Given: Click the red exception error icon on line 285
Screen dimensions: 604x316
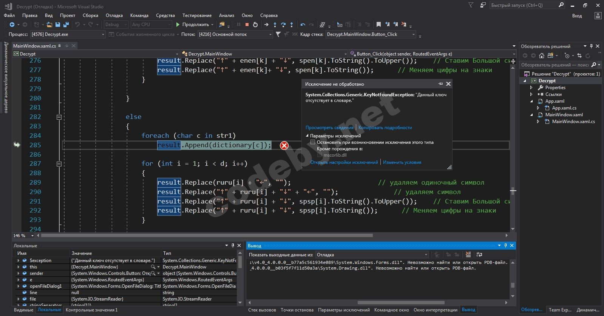Looking at the screenshot, I should [284, 145].
